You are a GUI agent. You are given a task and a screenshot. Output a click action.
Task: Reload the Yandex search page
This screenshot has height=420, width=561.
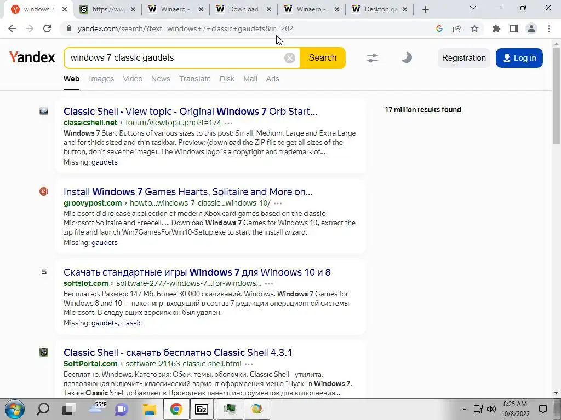click(47, 28)
